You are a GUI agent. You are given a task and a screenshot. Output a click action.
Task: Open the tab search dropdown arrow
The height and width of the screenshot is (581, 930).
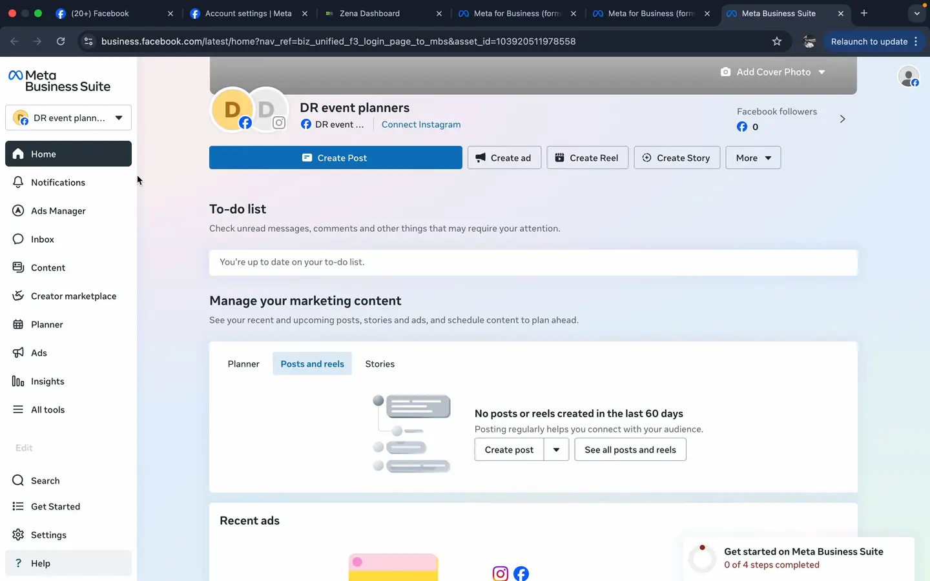coord(916,13)
